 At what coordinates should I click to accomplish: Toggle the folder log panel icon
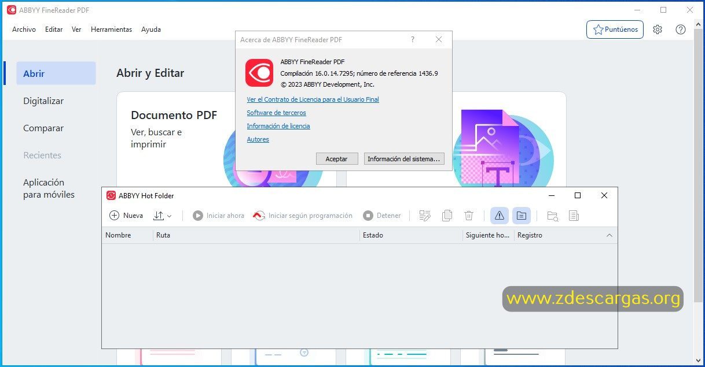coord(522,216)
